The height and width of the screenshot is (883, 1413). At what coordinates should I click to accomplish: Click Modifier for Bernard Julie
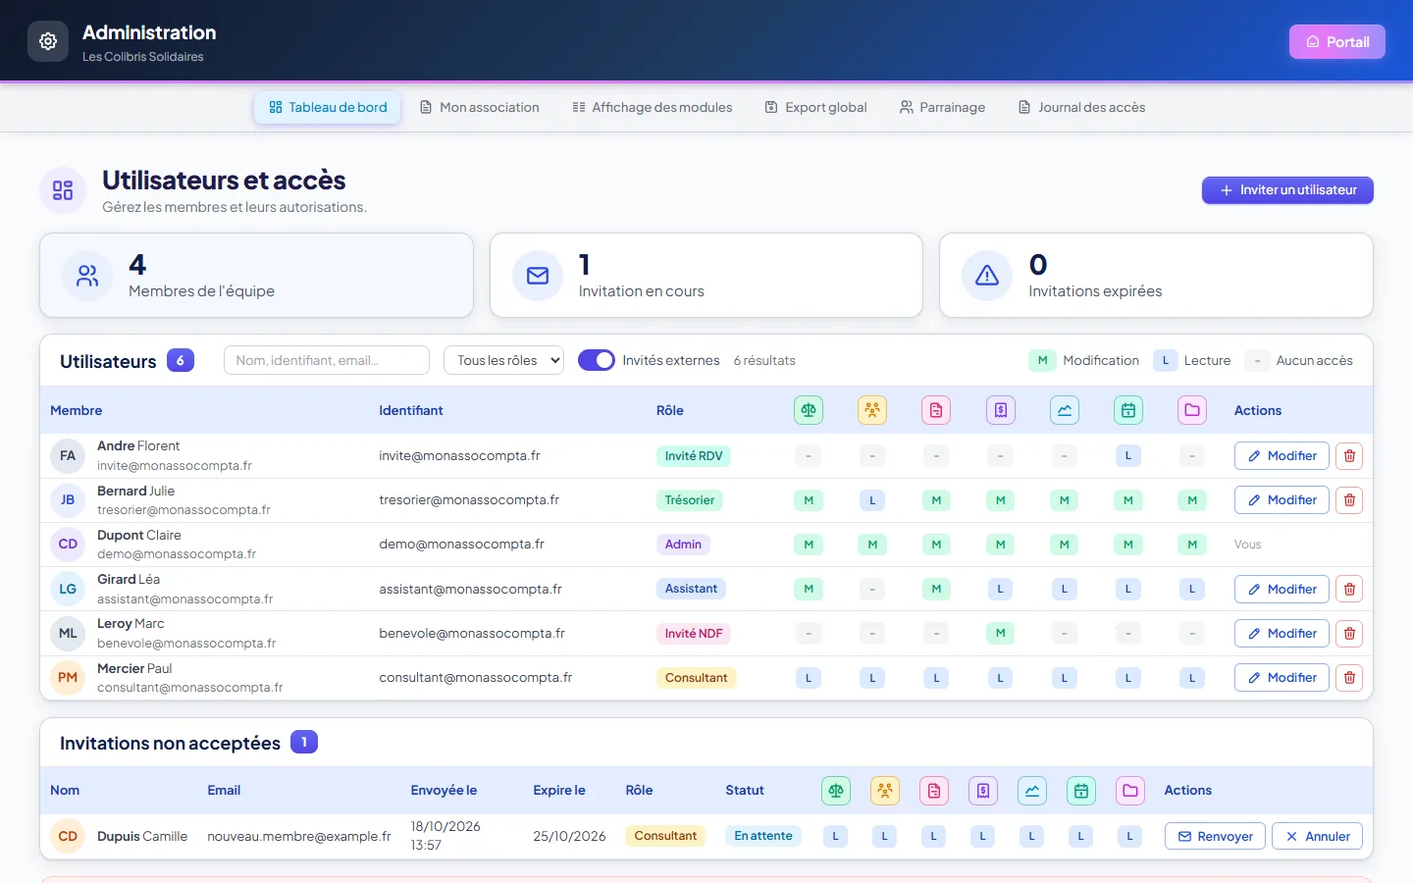click(1282, 500)
